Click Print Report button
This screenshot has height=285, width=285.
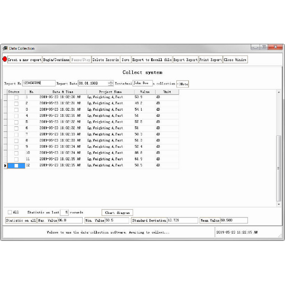point(211,59)
